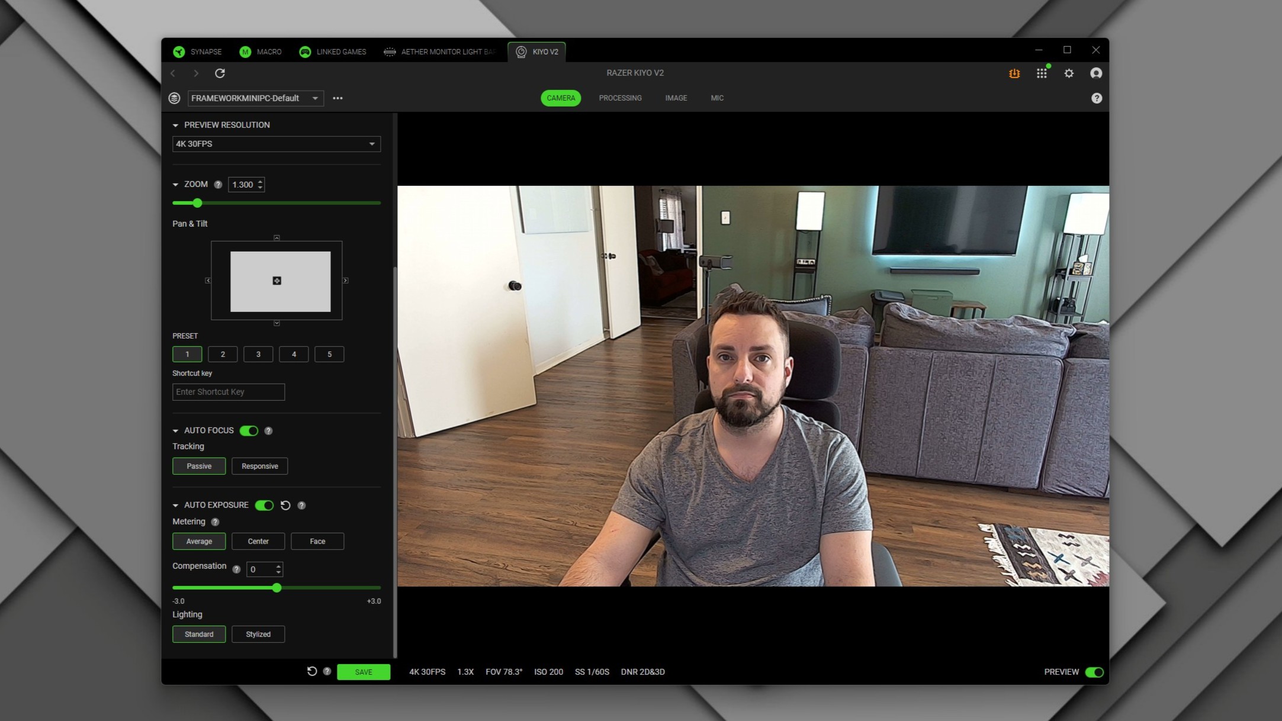Open the Synapse tab icon

(x=179, y=51)
